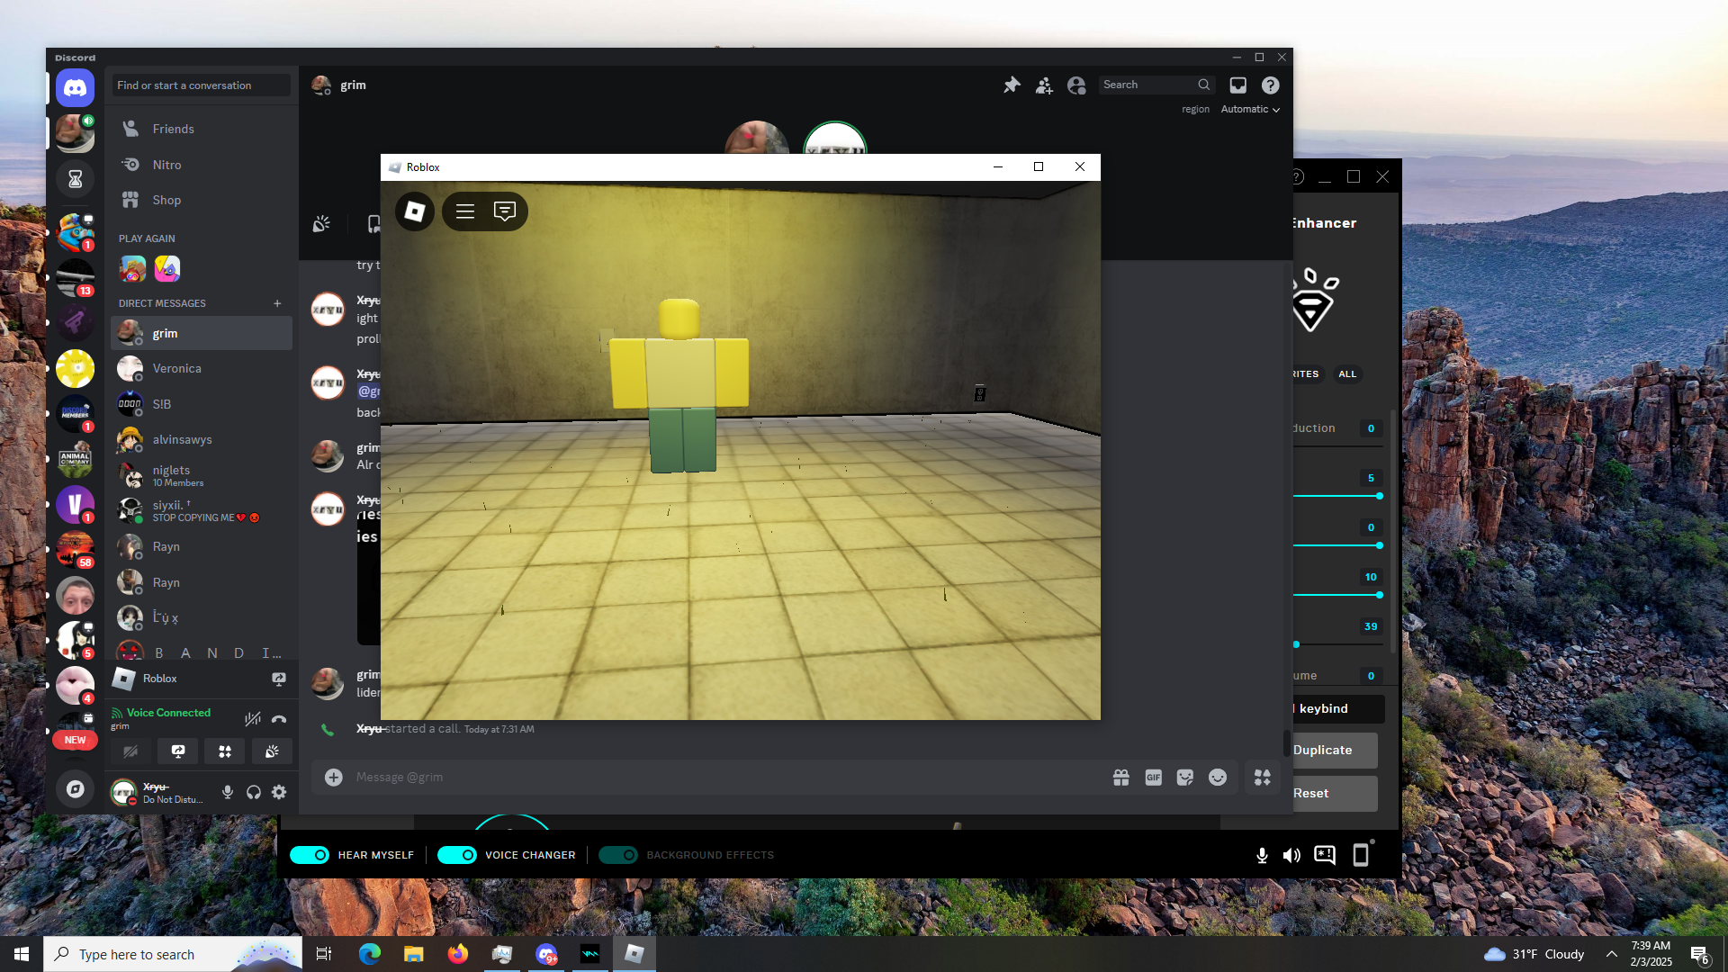The height and width of the screenshot is (972, 1728).
Task: Disconnect from the voice call
Action: [279, 719]
